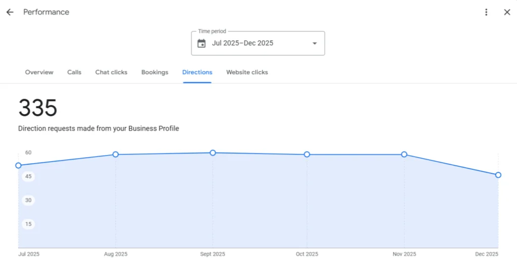This screenshot has height=279, width=517.
Task: Click the 335 total direction requests number
Action: (38, 108)
